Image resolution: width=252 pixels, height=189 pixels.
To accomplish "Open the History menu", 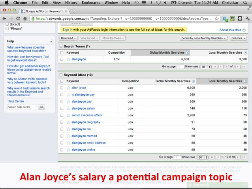I will pos(71,3).
